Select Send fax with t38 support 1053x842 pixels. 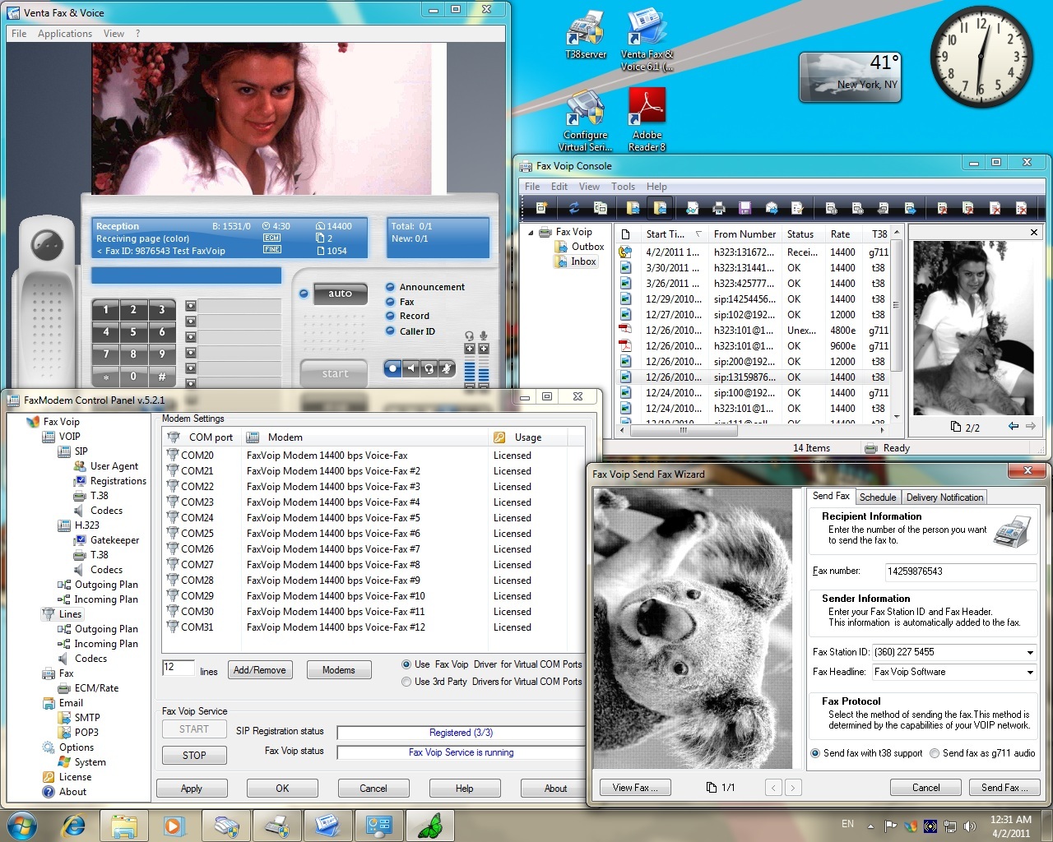[x=815, y=753]
